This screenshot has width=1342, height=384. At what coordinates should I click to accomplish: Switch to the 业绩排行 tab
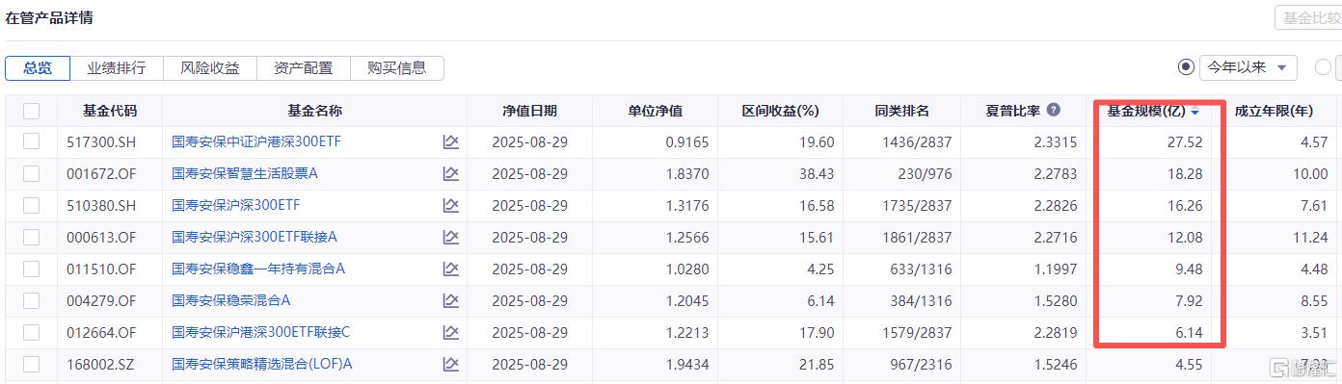tap(117, 68)
